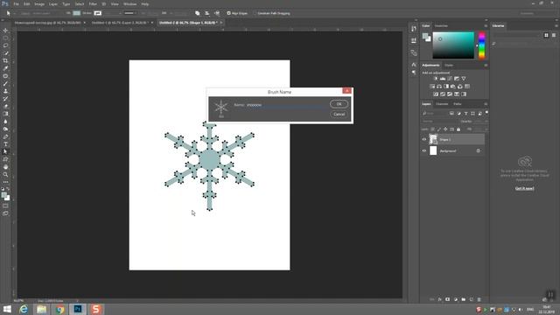Toggle Quick Mask mode
The image size is (560, 315).
5,206
